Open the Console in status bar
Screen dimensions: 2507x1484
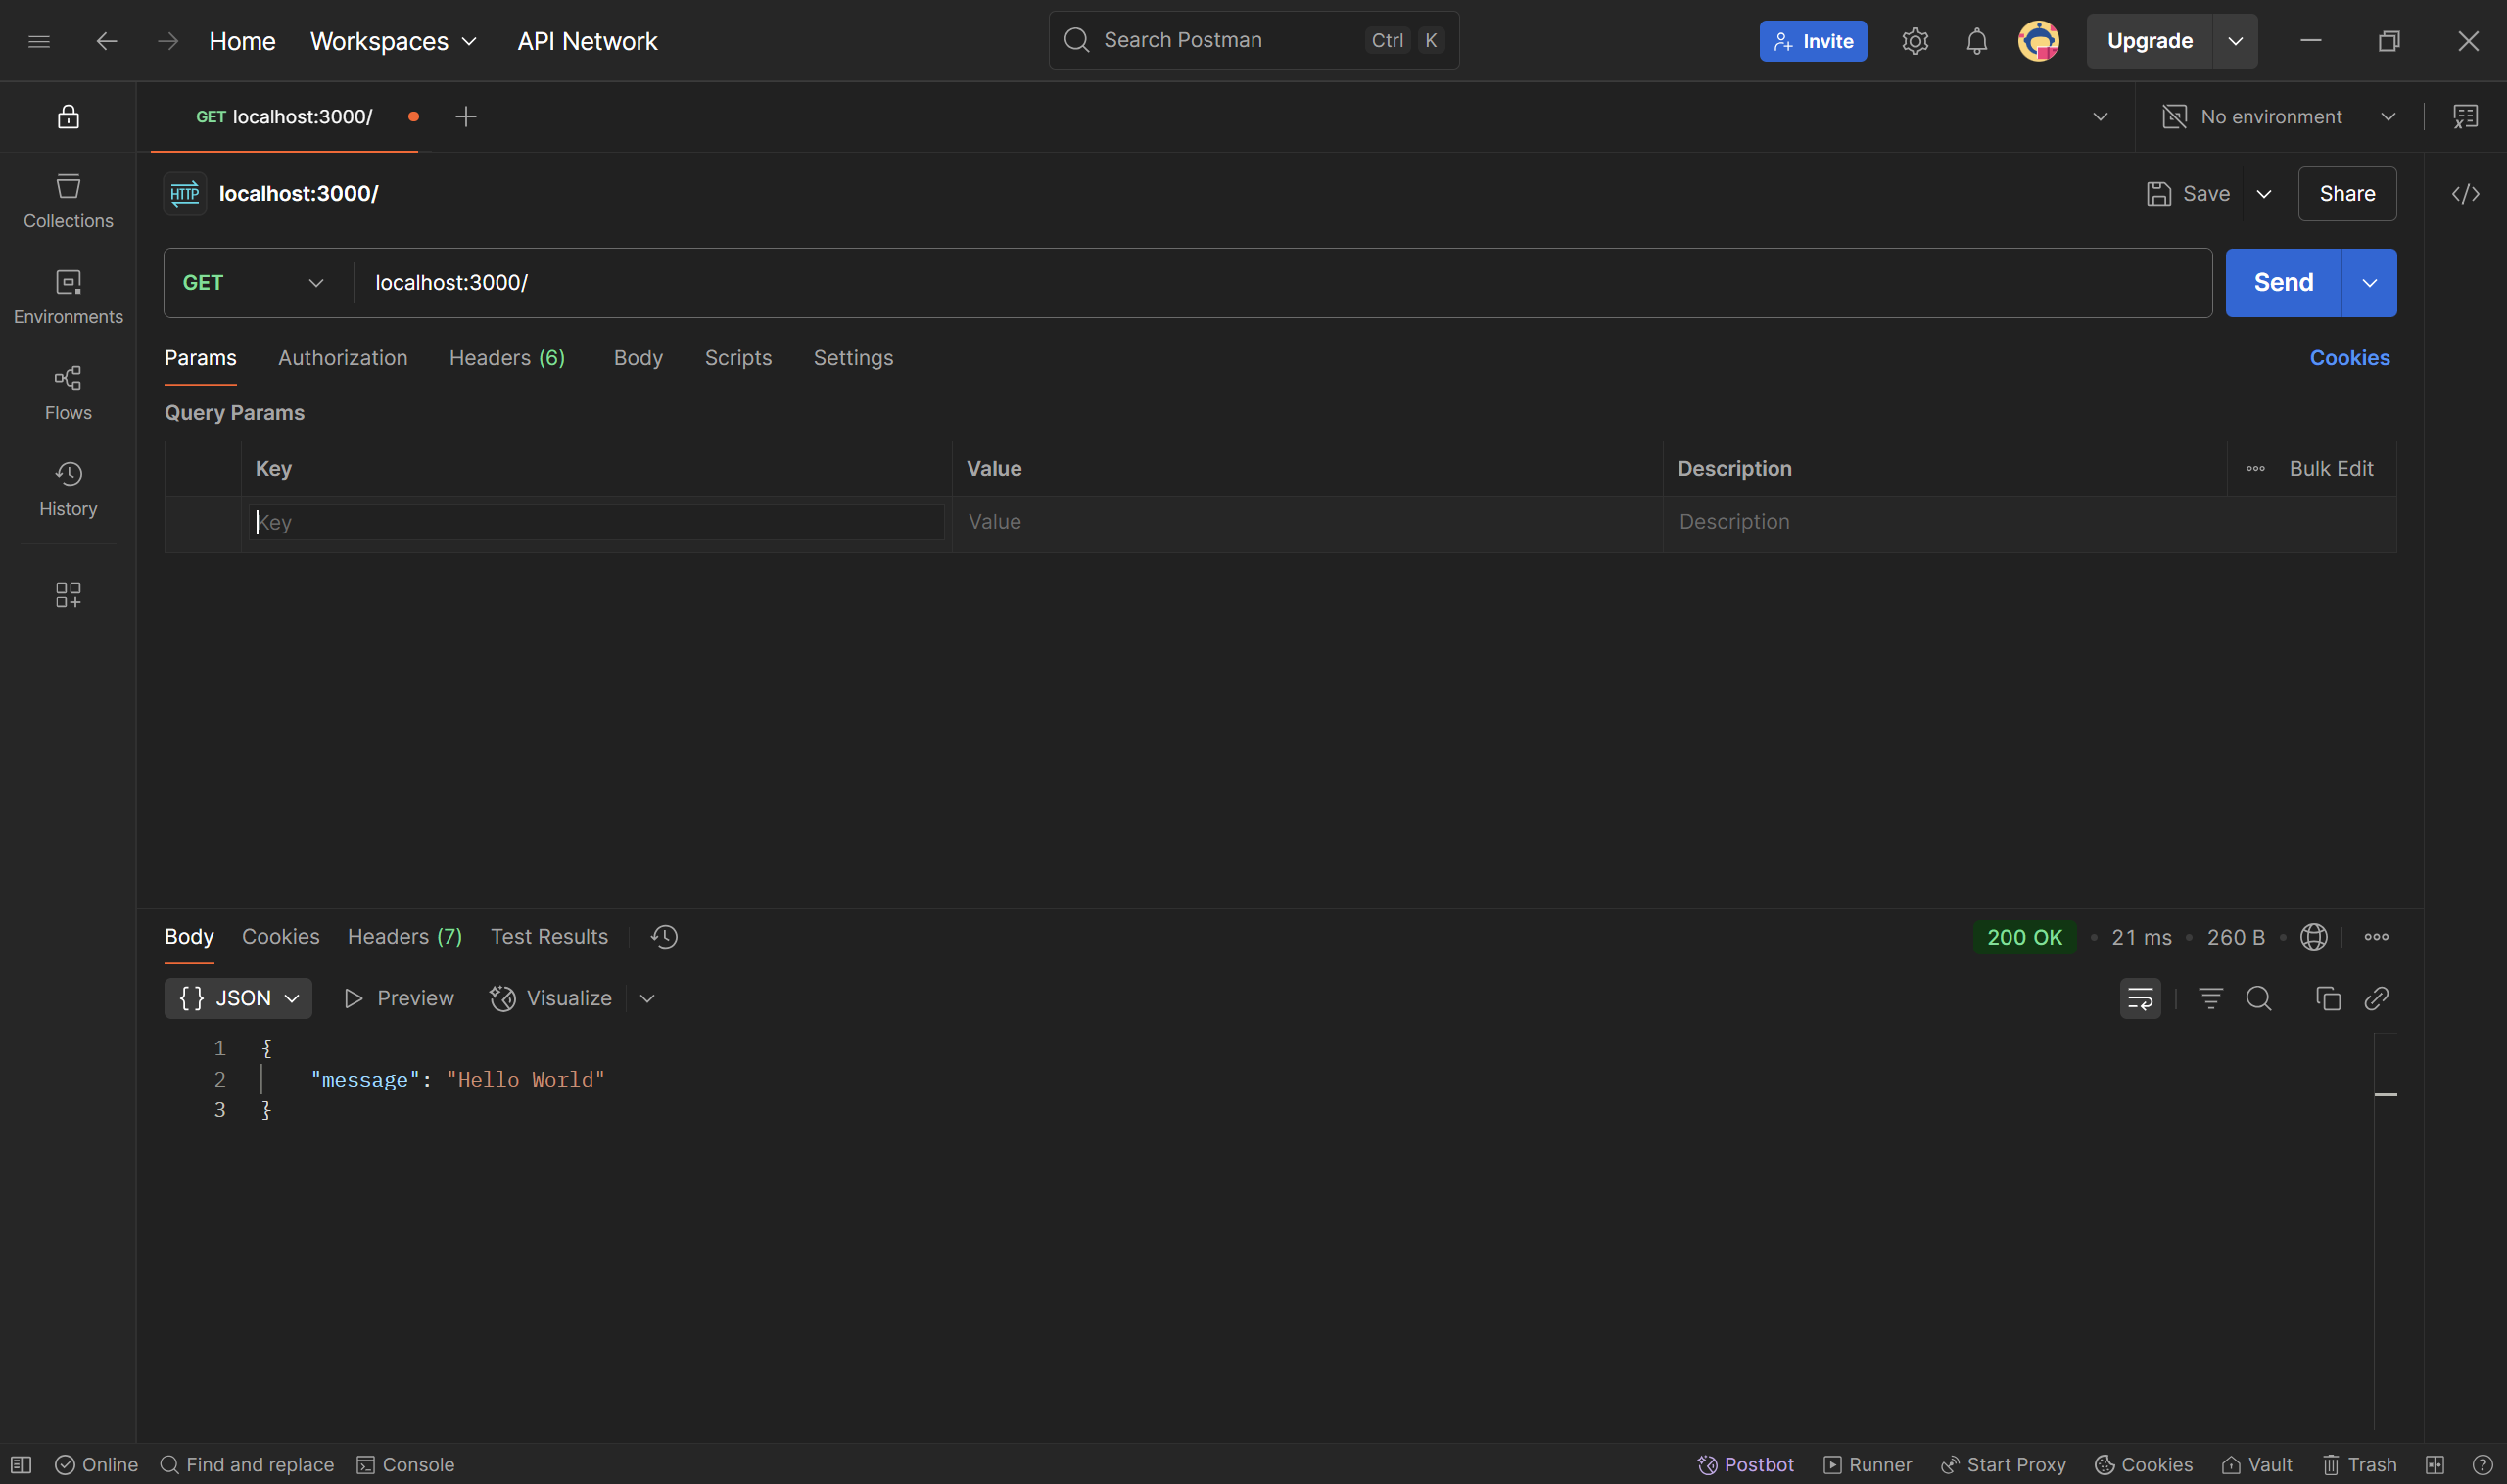pos(405,1464)
